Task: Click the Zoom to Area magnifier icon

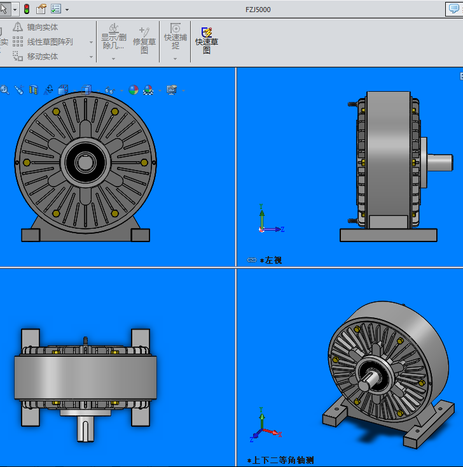Action: [4, 90]
